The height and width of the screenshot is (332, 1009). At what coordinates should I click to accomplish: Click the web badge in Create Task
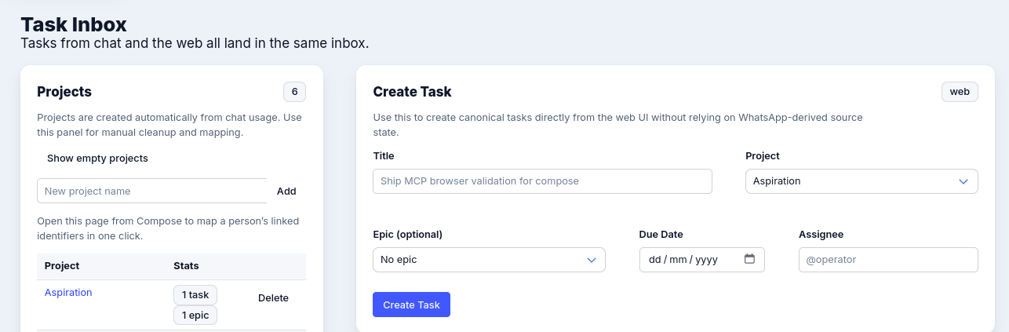point(960,92)
